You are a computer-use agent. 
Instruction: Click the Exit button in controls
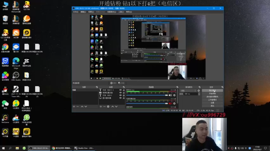click(x=212, y=106)
